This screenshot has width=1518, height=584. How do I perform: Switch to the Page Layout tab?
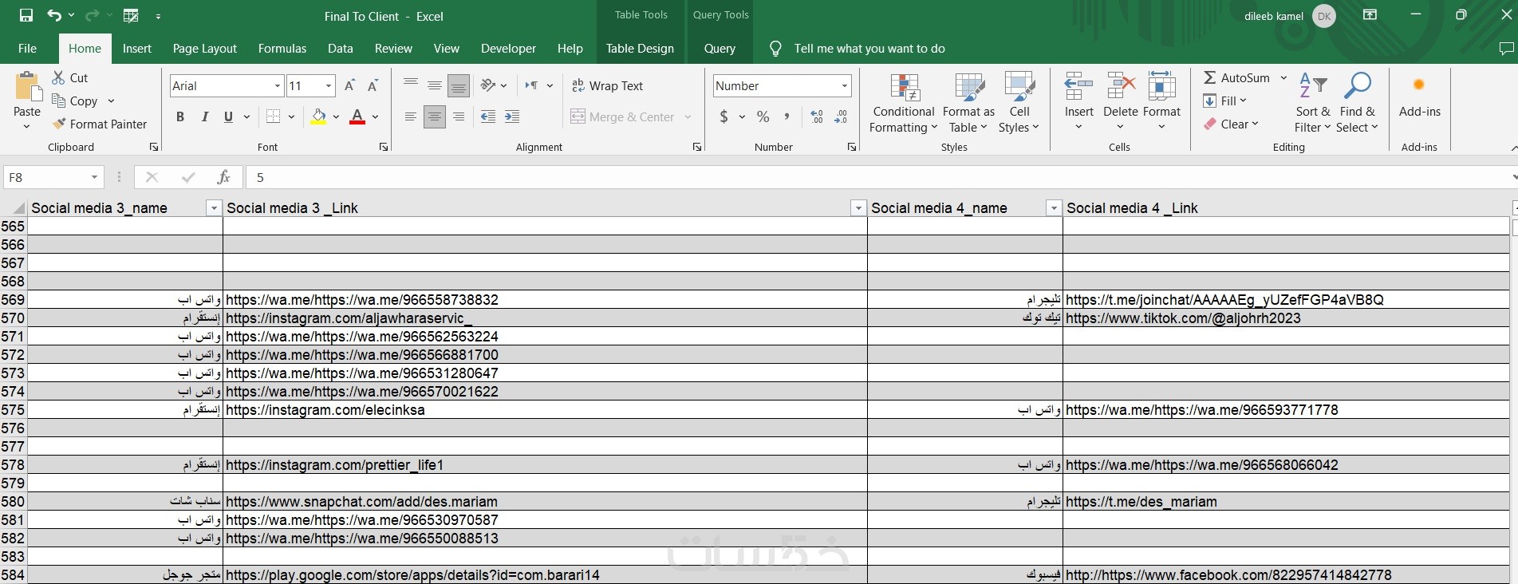[205, 48]
